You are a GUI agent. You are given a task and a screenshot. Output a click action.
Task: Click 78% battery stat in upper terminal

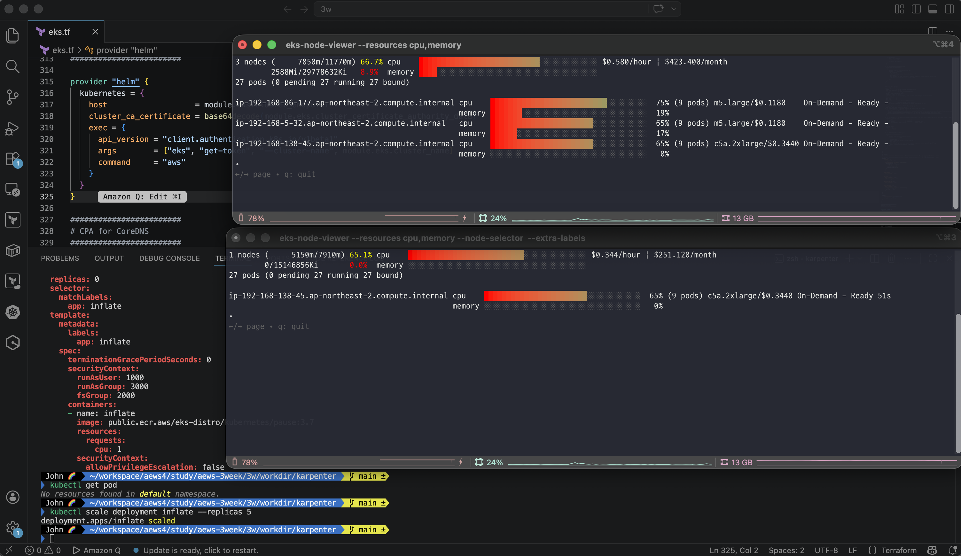pos(251,218)
